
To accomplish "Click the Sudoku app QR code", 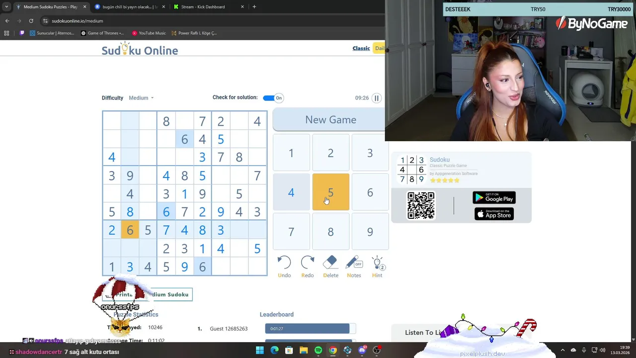I will click(x=421, y=205).
